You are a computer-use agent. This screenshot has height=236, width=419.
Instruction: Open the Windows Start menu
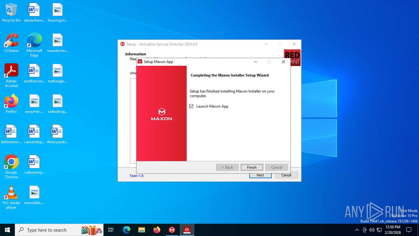tap(7, 230)
